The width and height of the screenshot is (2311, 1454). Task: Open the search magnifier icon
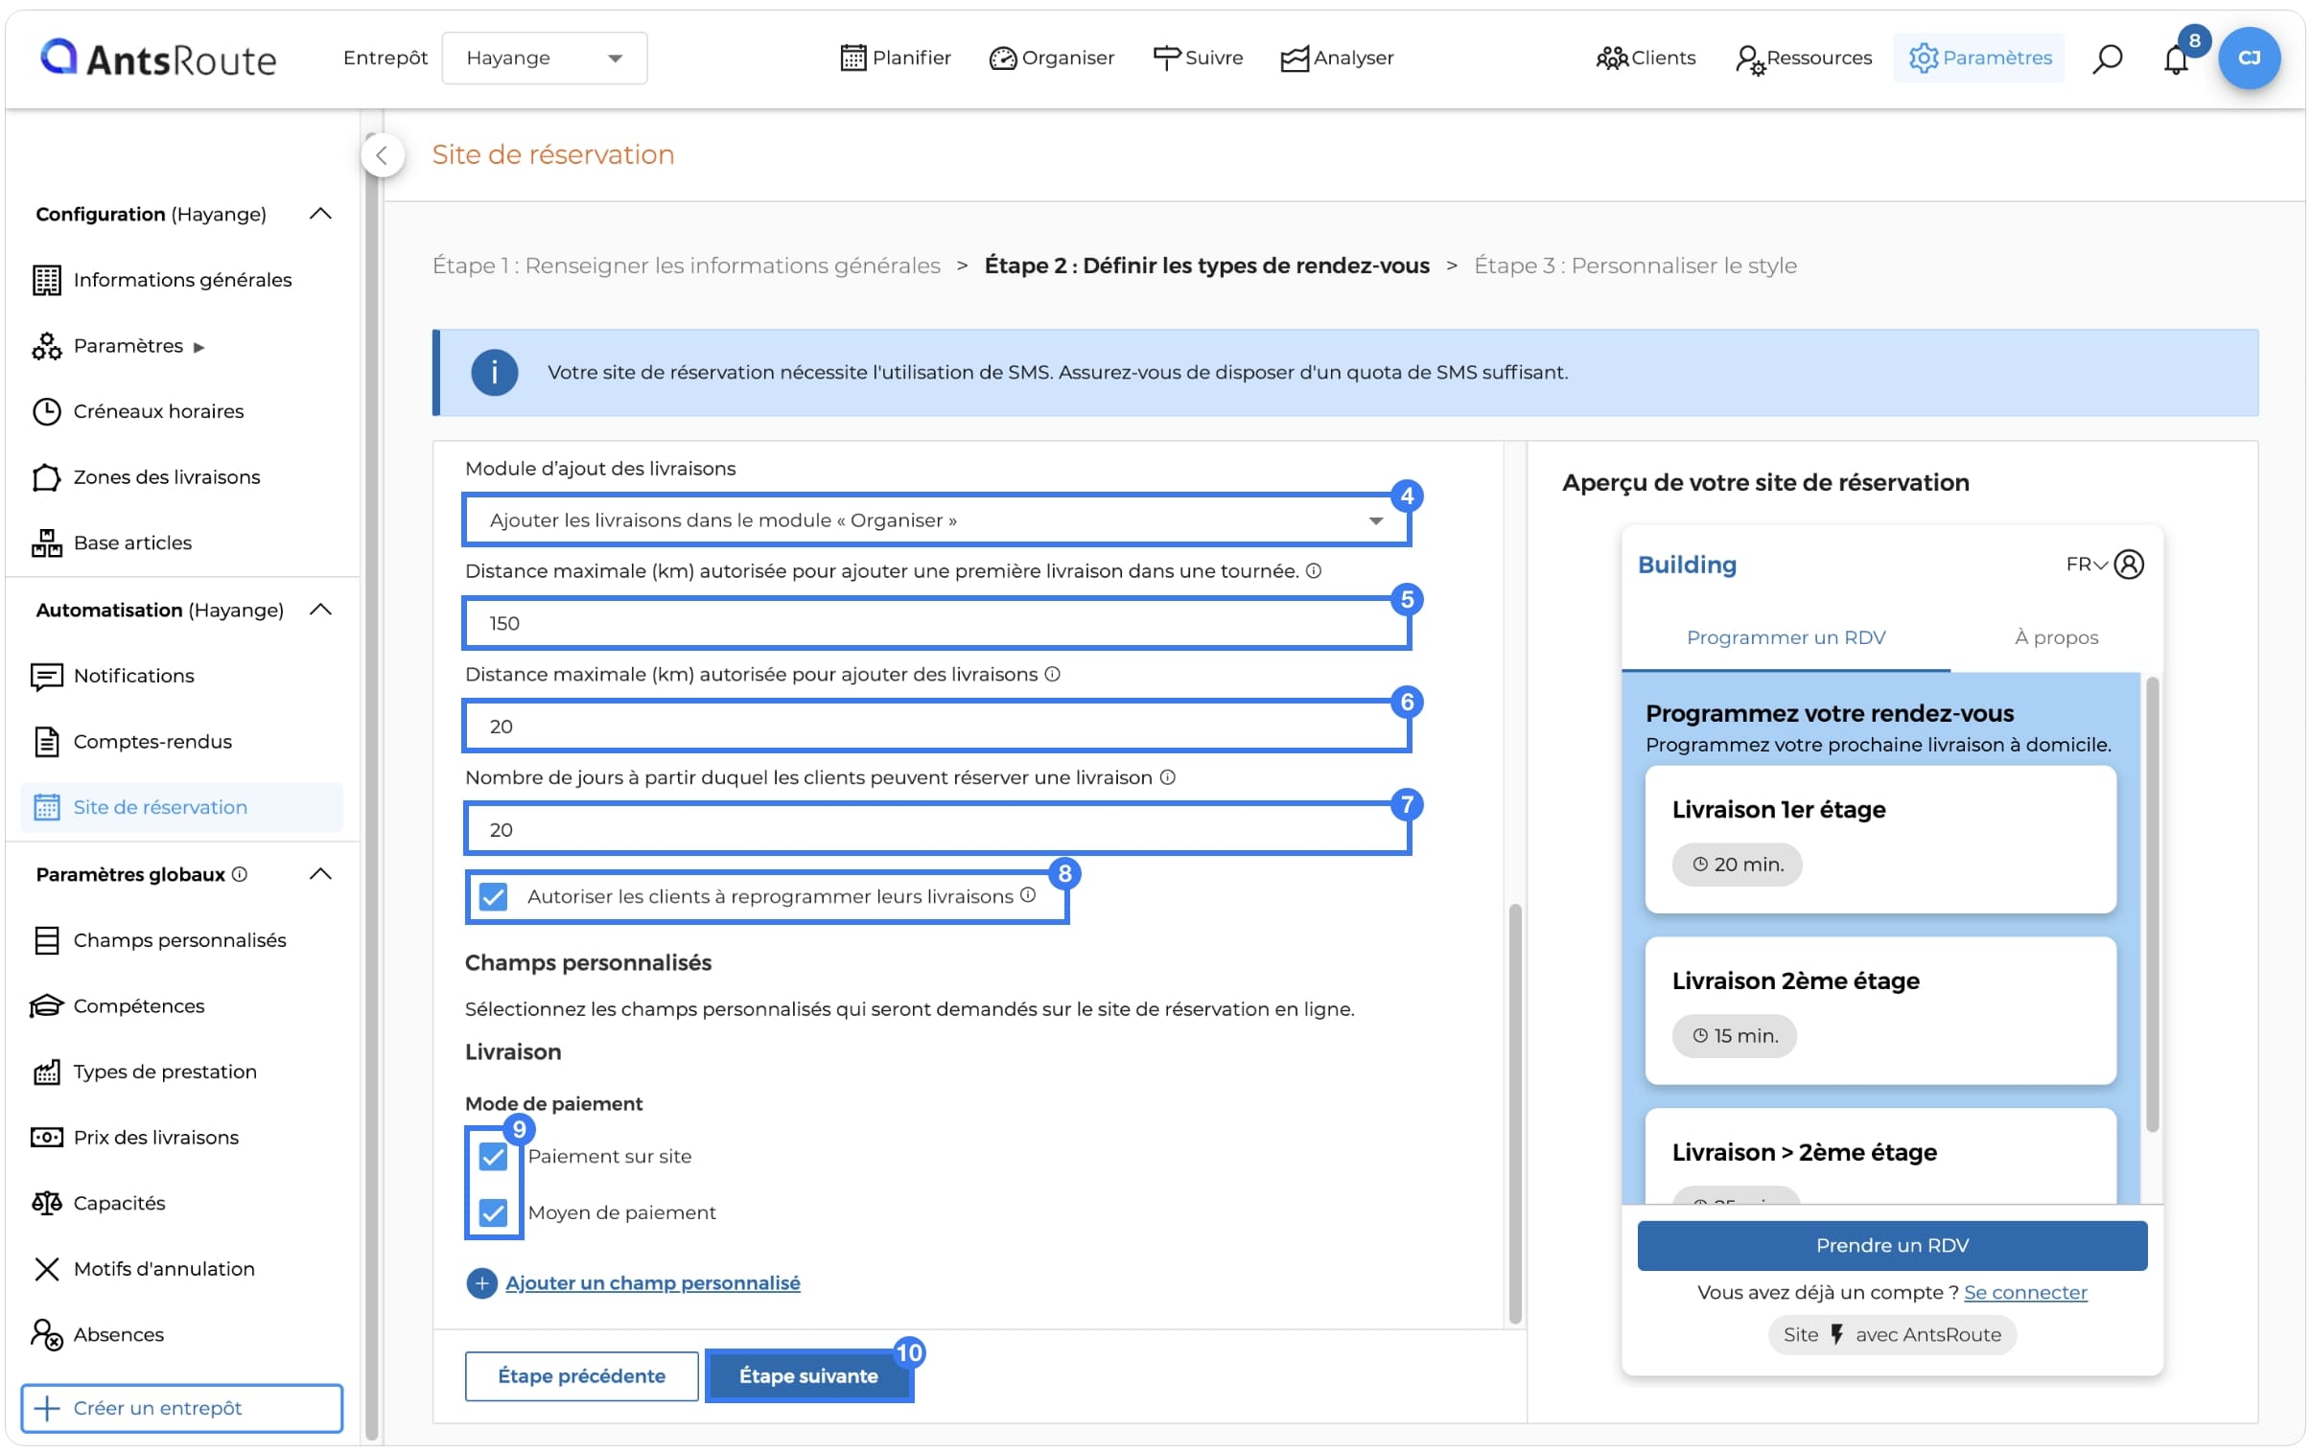[x=2107, y=58]
